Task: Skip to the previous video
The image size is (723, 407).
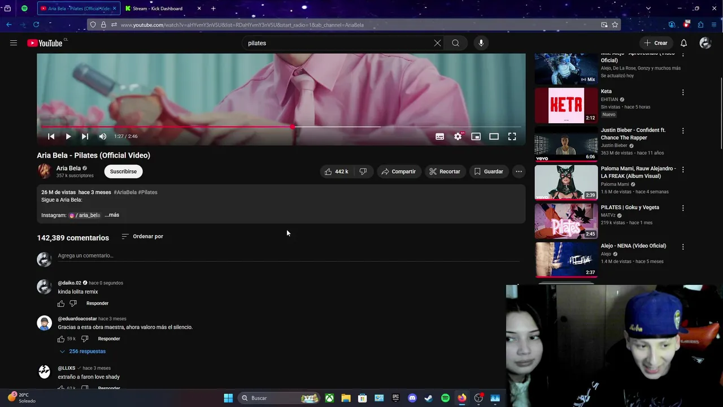Action: tap(51, 136)
